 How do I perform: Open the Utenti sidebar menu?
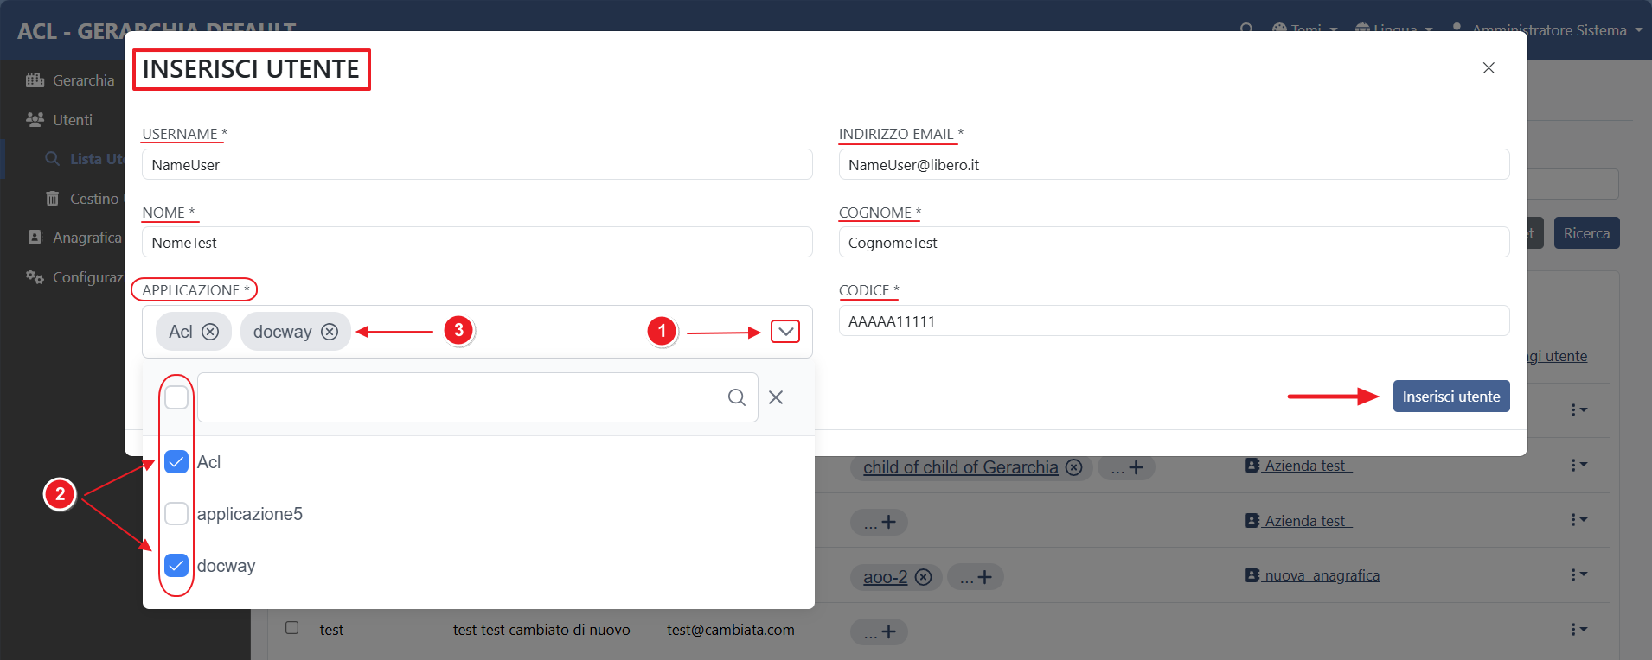(72, 120)
